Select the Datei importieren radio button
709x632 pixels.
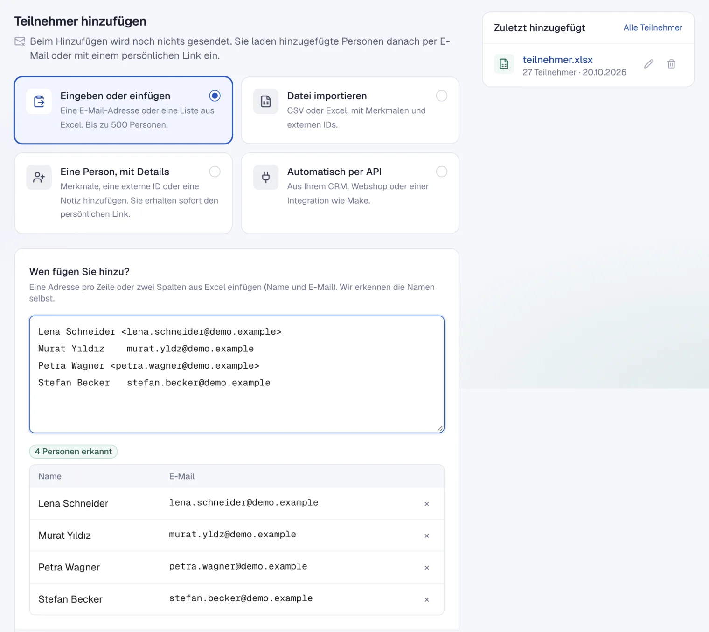(442, 96)
